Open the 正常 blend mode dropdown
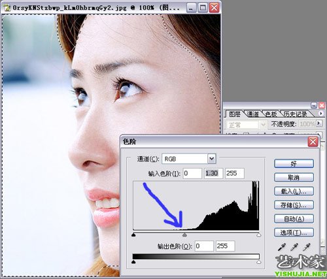Screen dimensions: 327x279 coord(263,125)
